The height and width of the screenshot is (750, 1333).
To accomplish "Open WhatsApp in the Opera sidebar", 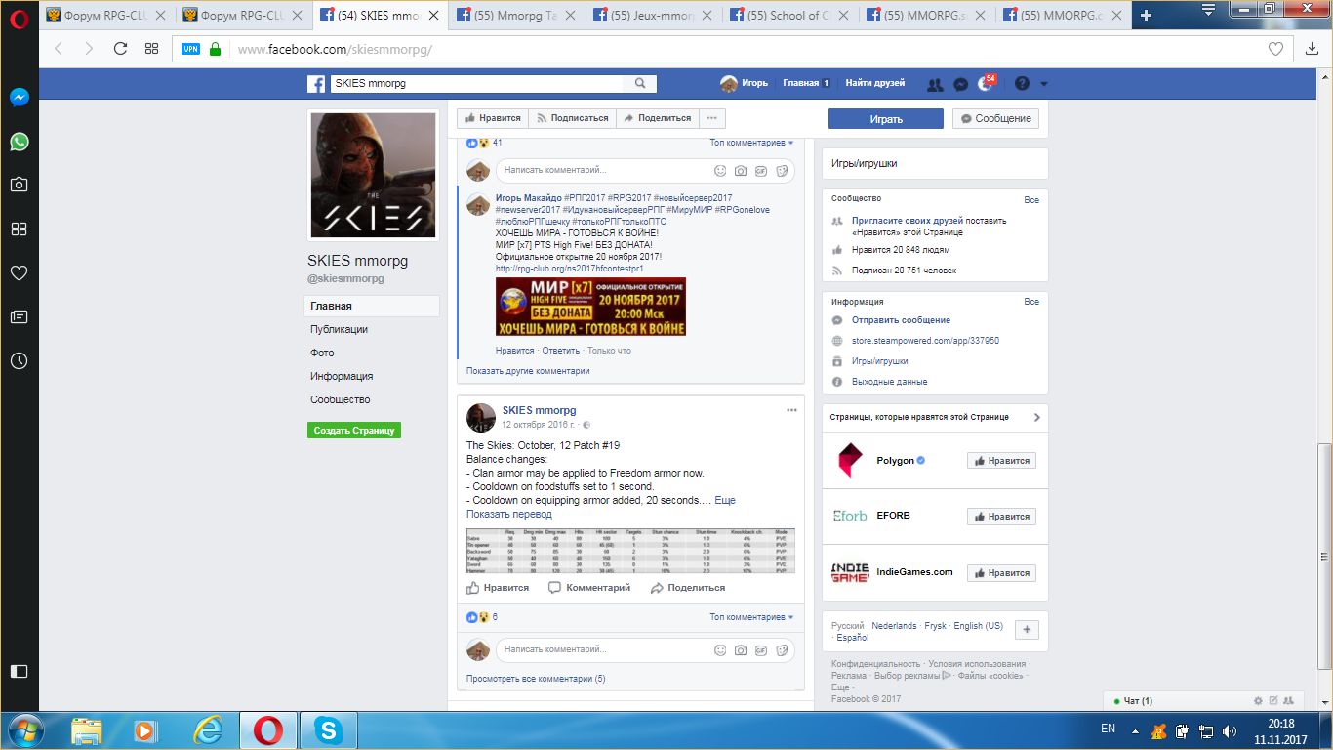I will point(20,142).
